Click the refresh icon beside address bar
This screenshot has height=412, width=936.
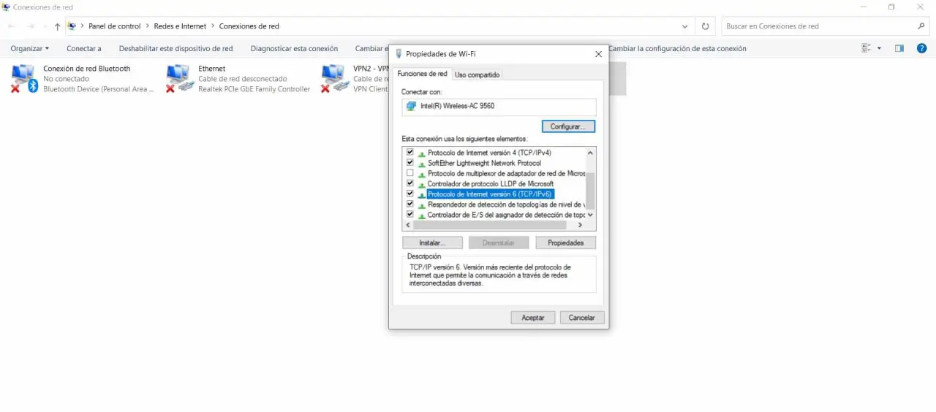coord(705,26)
